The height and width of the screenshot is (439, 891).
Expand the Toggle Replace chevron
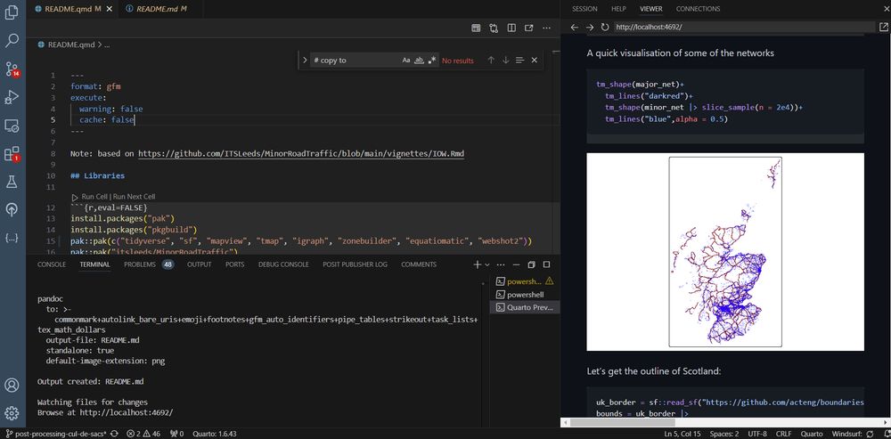305,61
